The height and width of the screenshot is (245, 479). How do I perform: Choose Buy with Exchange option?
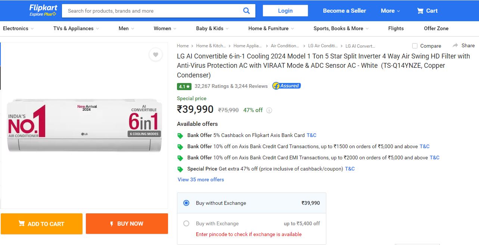pos(186,223)
